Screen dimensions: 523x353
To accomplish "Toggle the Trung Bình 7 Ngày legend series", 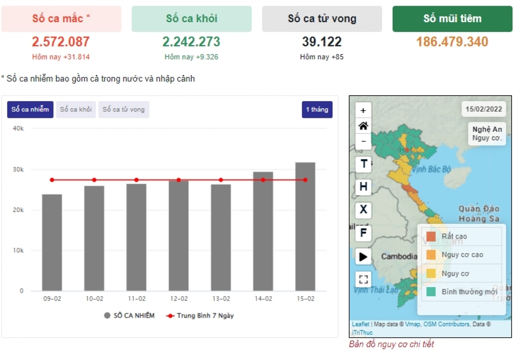I will pyautogui.click(x=200, y=315).
